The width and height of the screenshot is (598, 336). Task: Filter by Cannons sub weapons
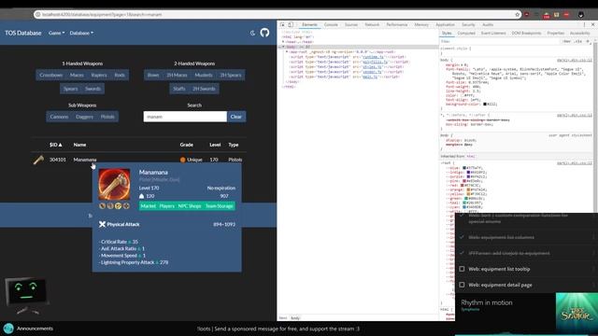point(59,117)
